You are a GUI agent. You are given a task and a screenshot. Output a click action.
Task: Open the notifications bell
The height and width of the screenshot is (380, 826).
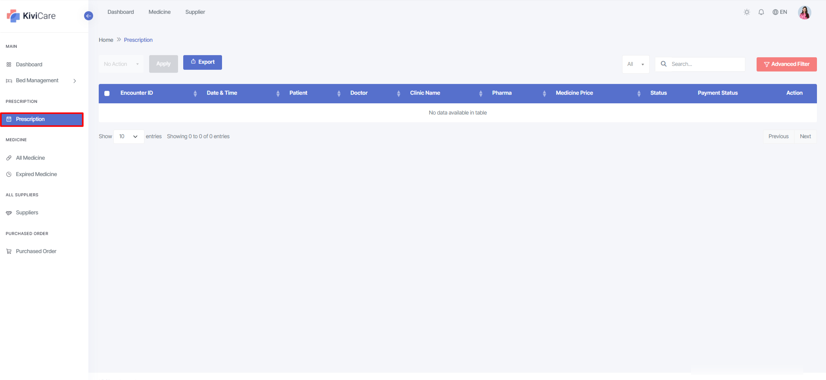click(x=761, y=12)
